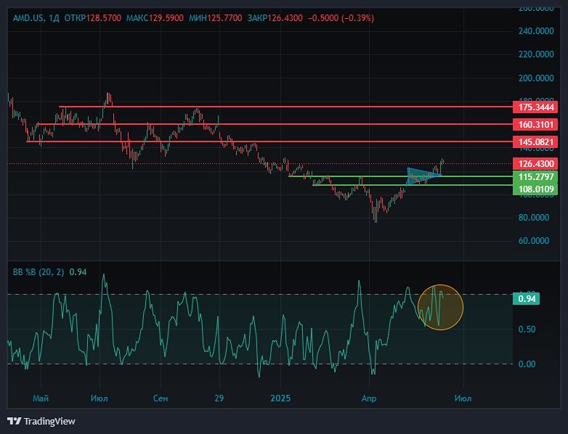Select the blue triangle pattern drawing
Viewport: 568px width, 434px height.
[420, 174]
